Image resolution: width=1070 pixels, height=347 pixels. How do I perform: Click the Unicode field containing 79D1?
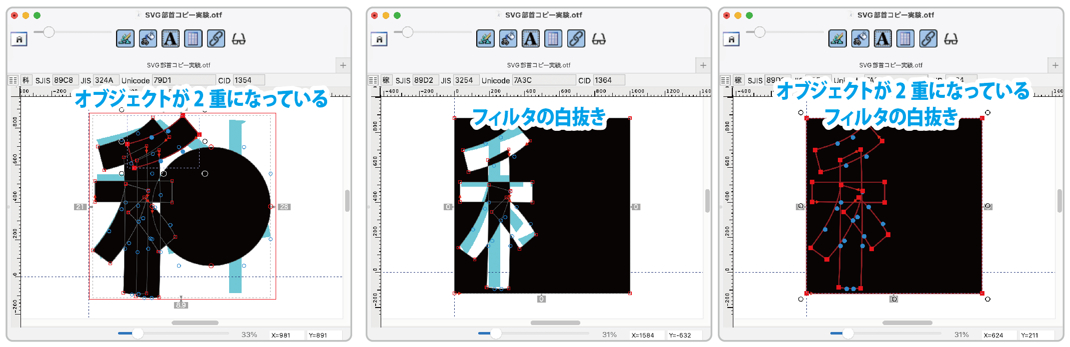click(183, 80)
